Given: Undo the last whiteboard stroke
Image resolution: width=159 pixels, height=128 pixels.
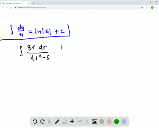Looking at the screenshot, I should coord(35,122).
